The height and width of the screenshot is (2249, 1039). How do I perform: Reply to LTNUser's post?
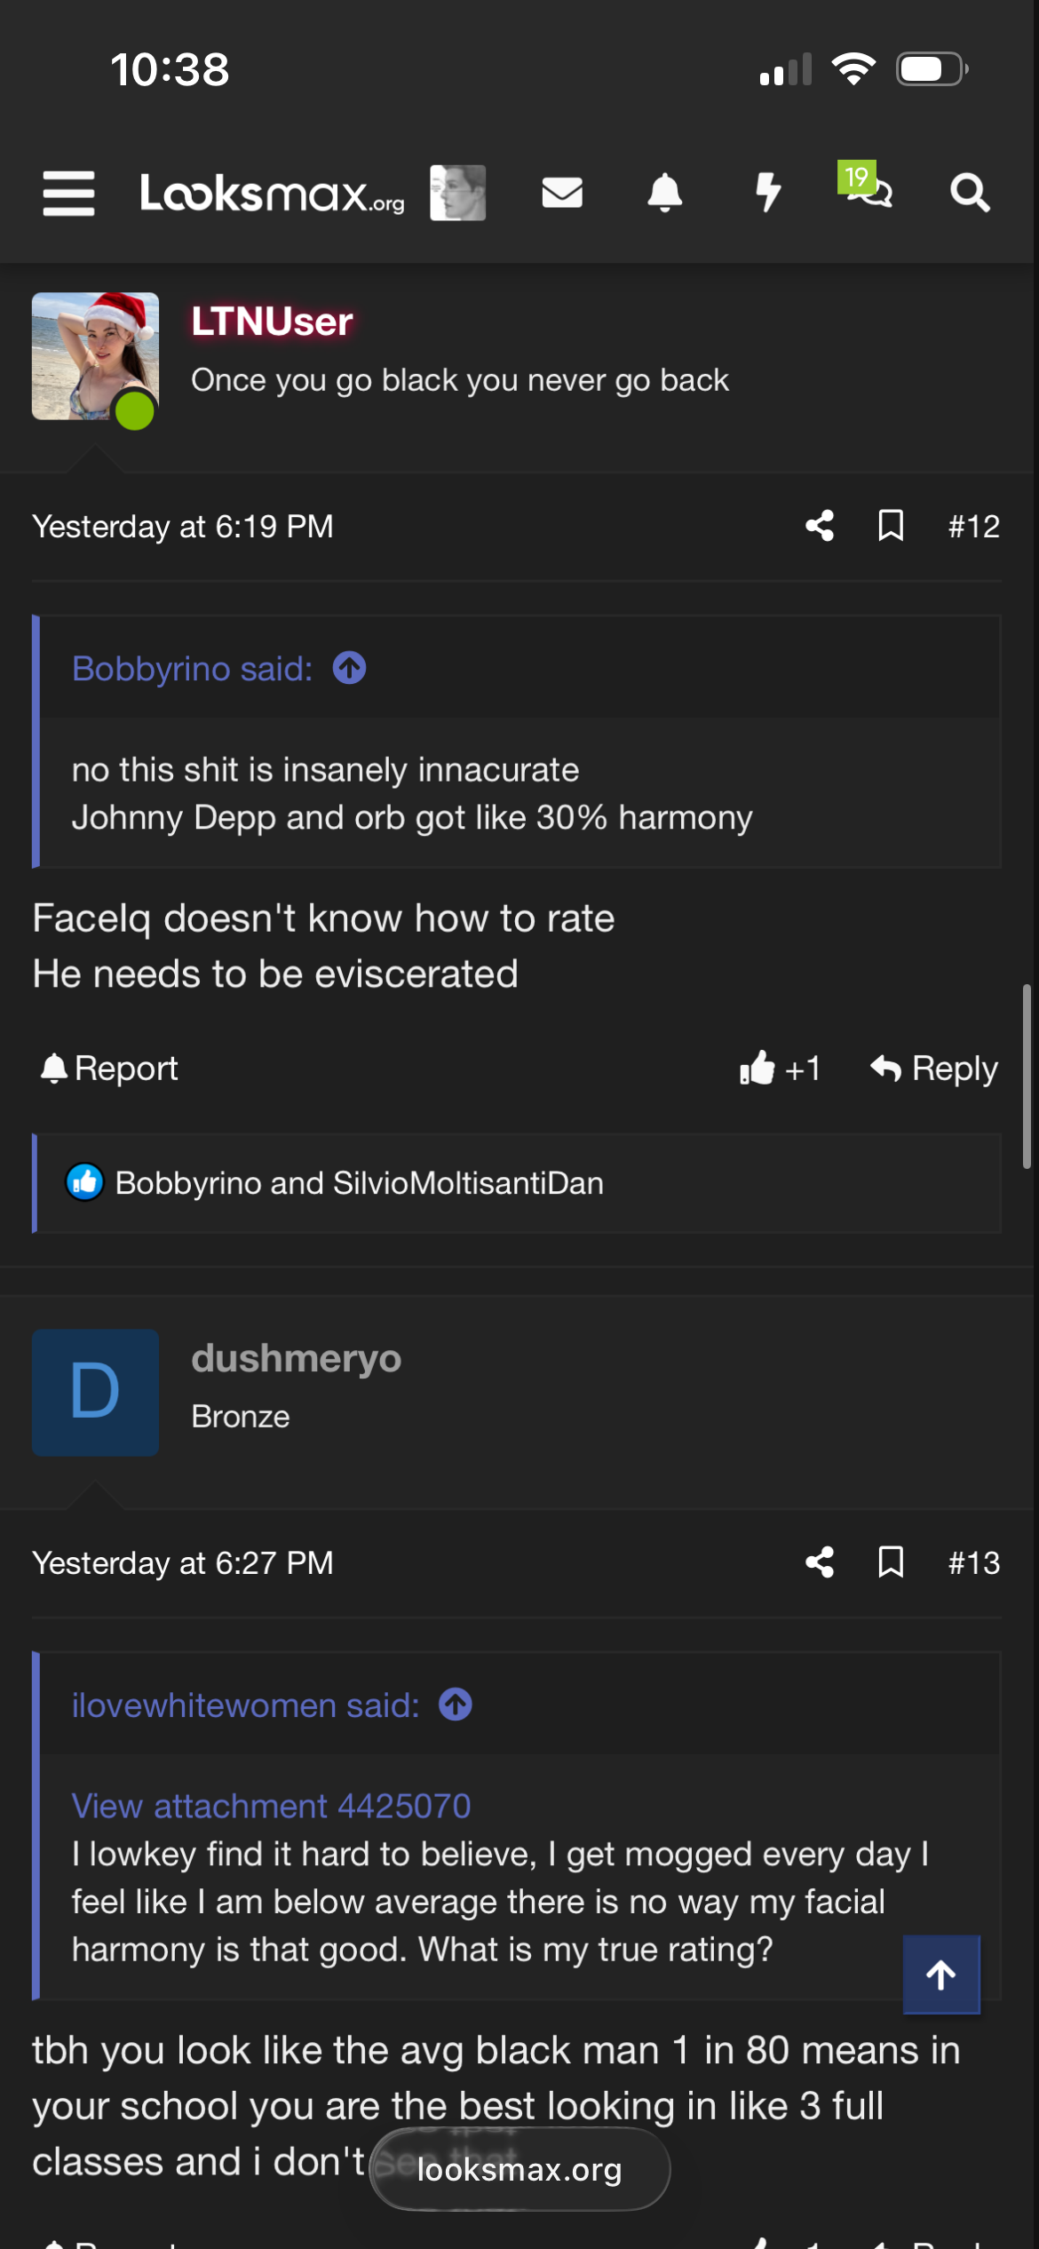tap(934, 1069)
